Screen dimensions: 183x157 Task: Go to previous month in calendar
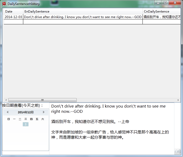8,112
